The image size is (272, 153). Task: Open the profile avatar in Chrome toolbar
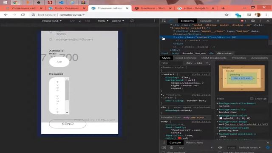coord(258,15)
